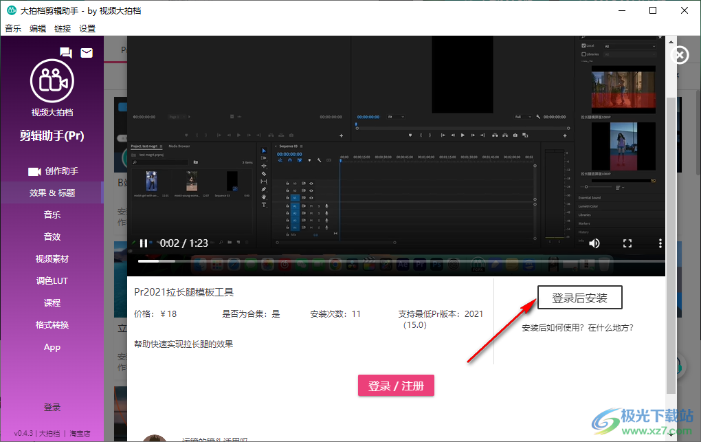Go to 创作助手 section

52,171
